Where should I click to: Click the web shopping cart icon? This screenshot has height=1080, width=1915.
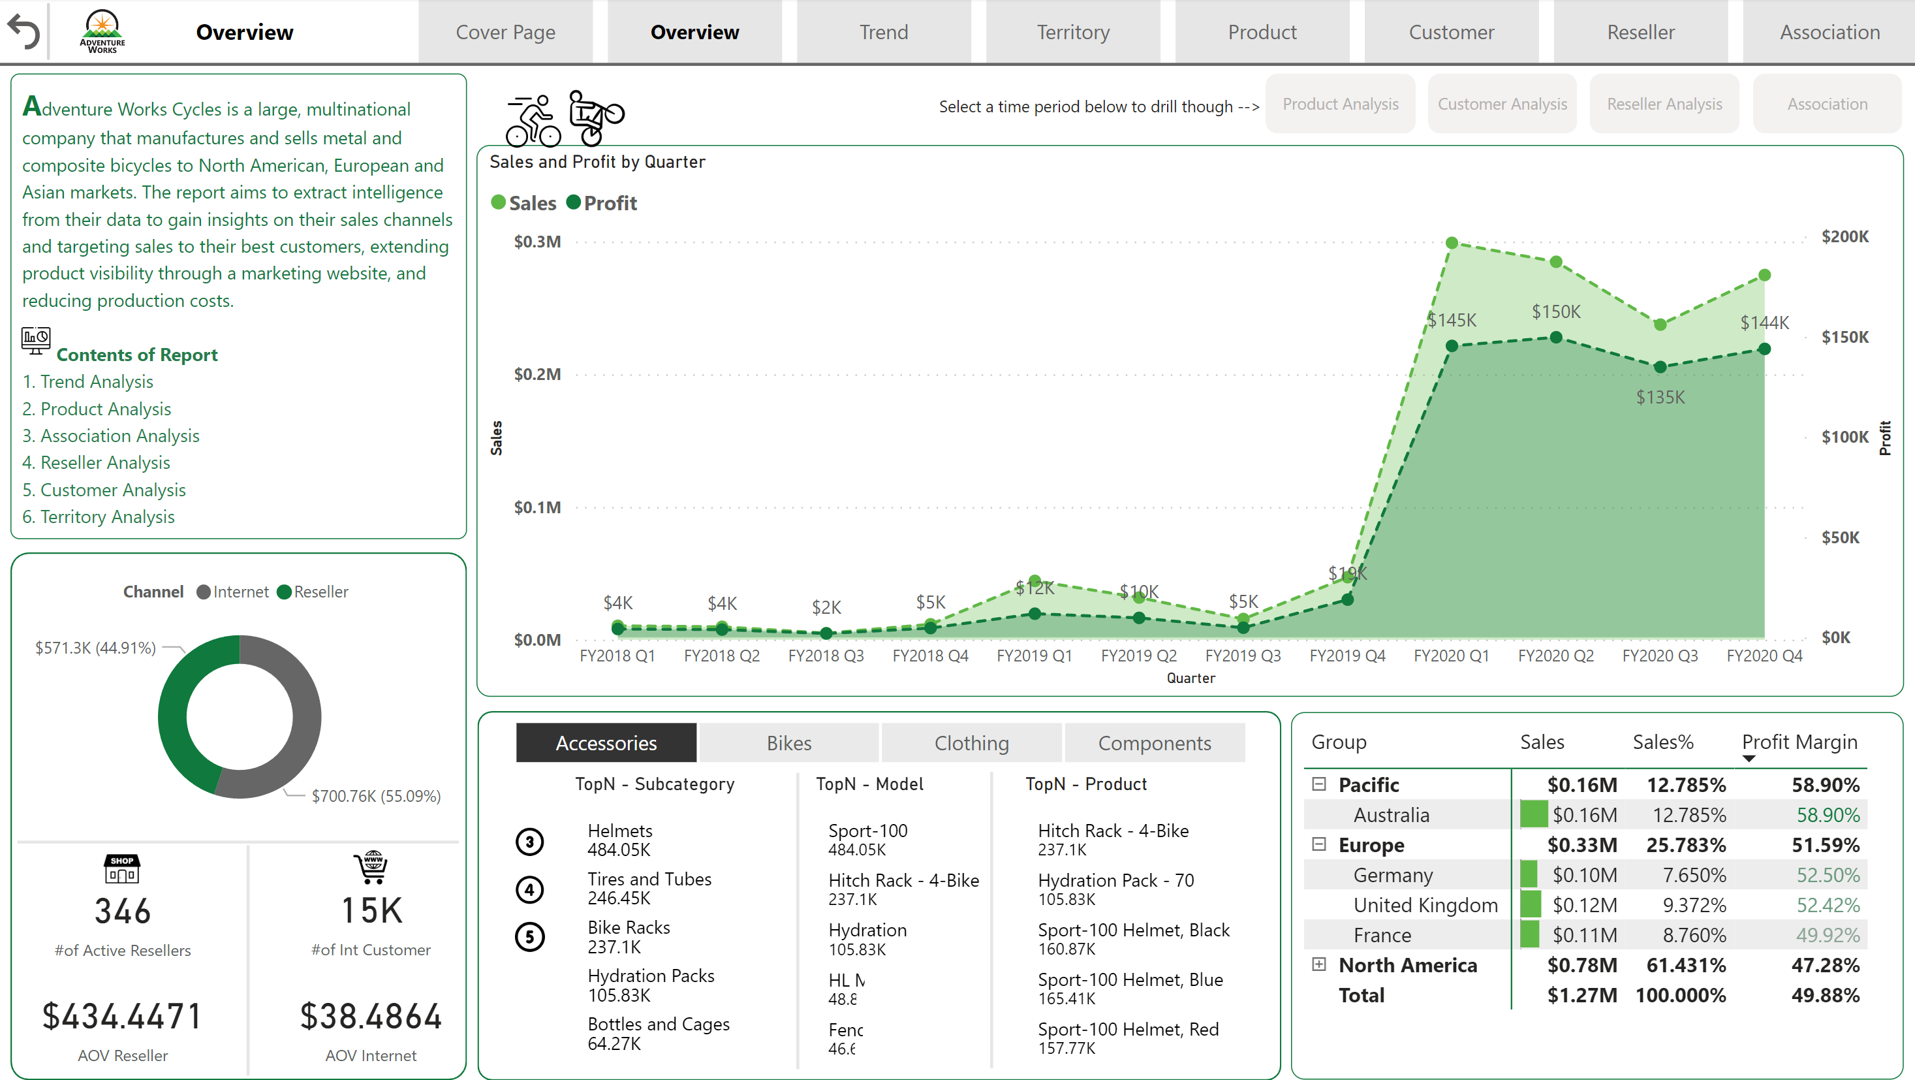click(x=371, y=867)
